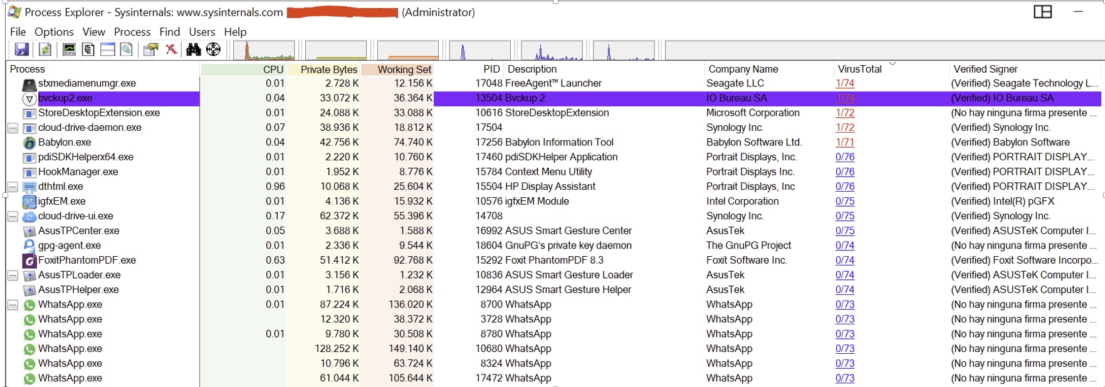The image size is (1105, 387).
Task: Click the Save toolbar icon
Action: 22,49
